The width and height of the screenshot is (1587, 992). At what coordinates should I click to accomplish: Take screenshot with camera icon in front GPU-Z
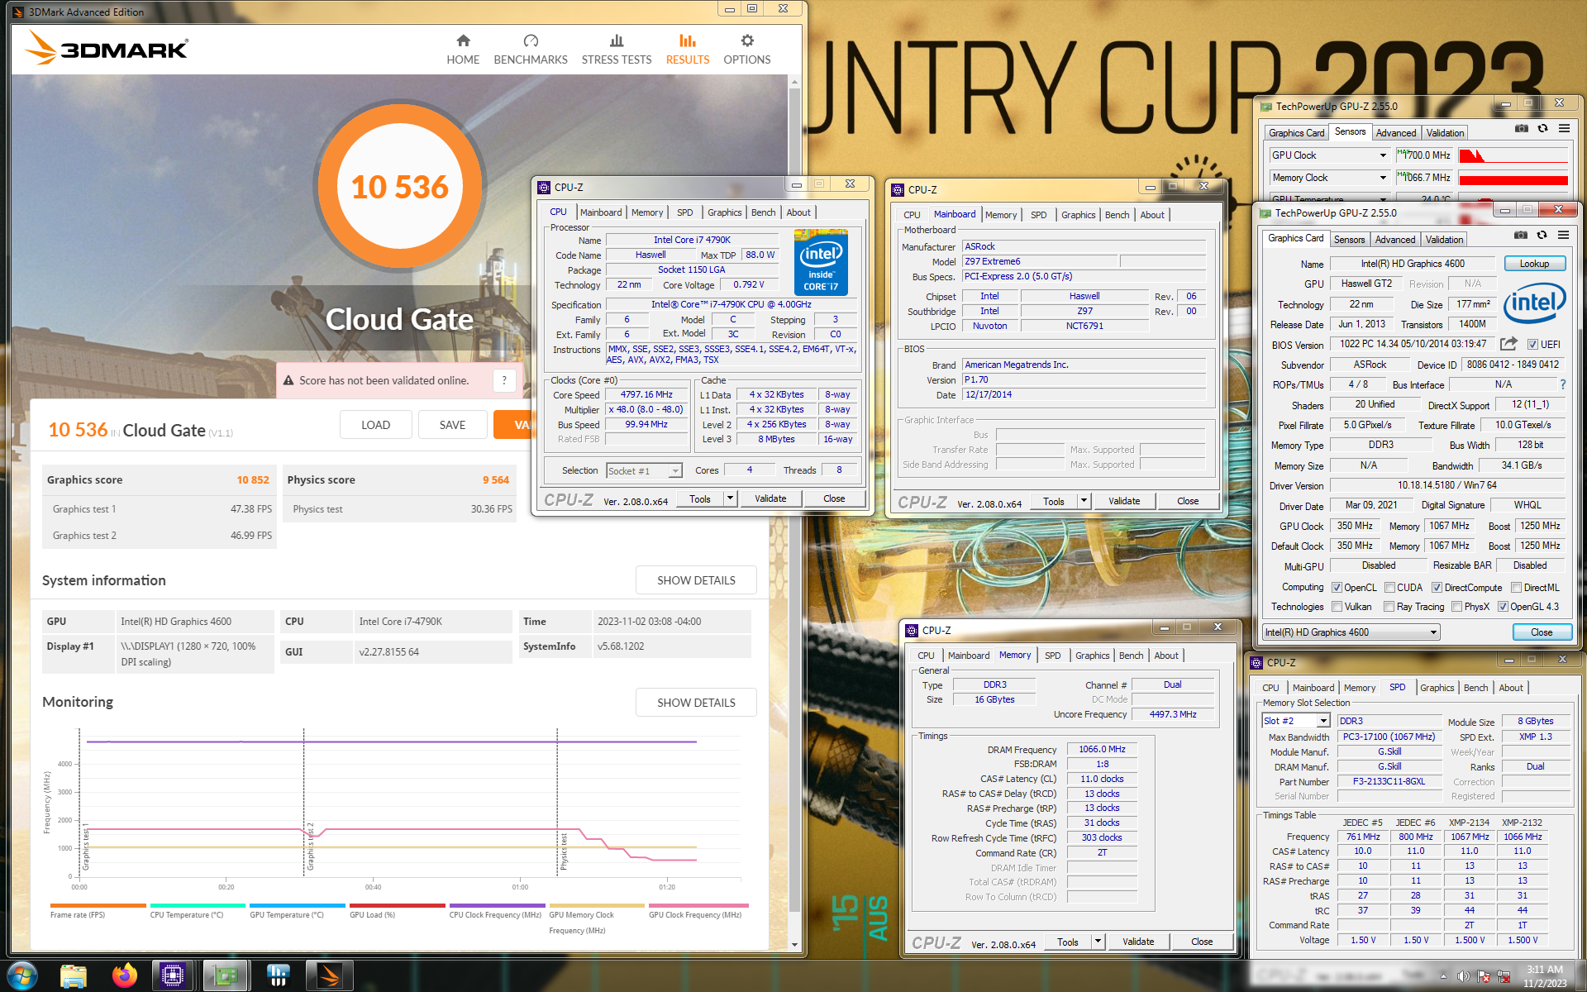tap(1520, 236)
